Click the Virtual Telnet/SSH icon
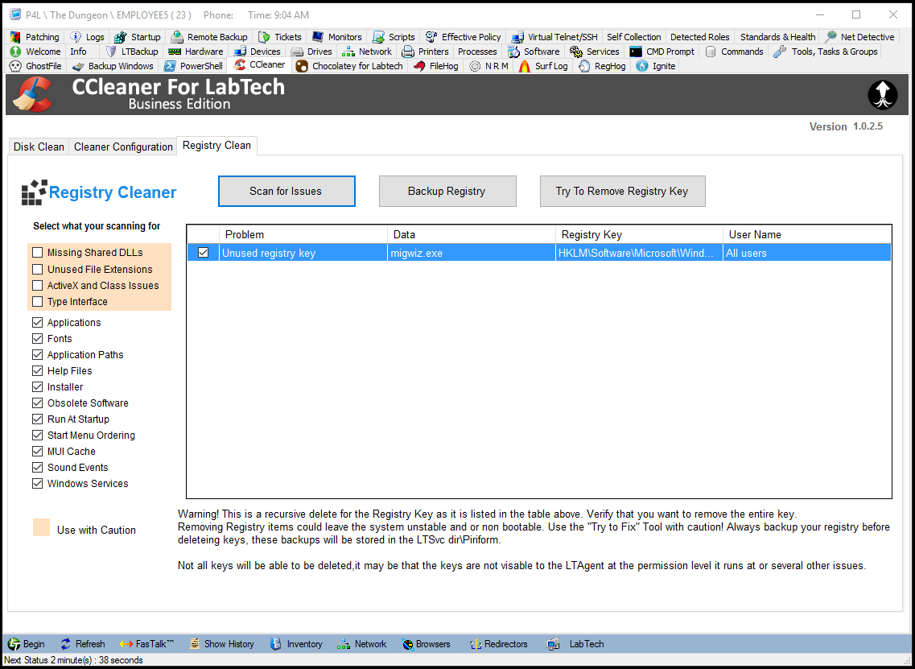Screen dimensions: 915x669 [517, 37]
